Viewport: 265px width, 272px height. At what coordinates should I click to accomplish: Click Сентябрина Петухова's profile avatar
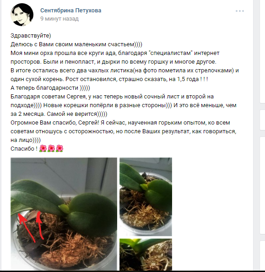(x=22, y=15)
